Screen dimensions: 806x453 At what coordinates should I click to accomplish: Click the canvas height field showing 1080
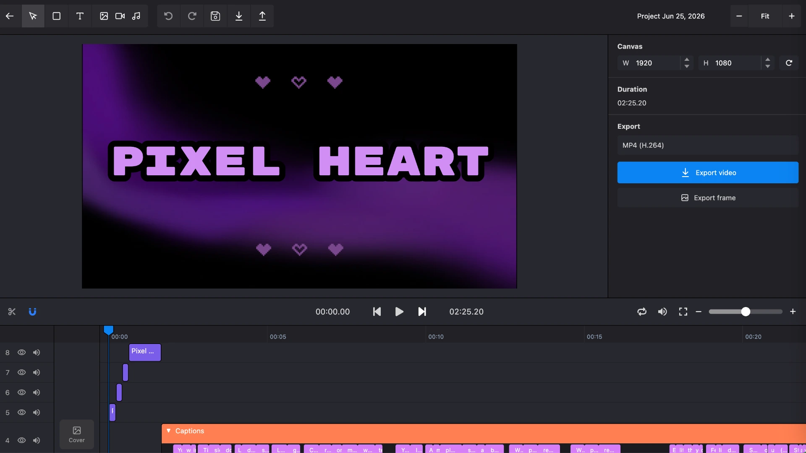click(x=735, y=63)
